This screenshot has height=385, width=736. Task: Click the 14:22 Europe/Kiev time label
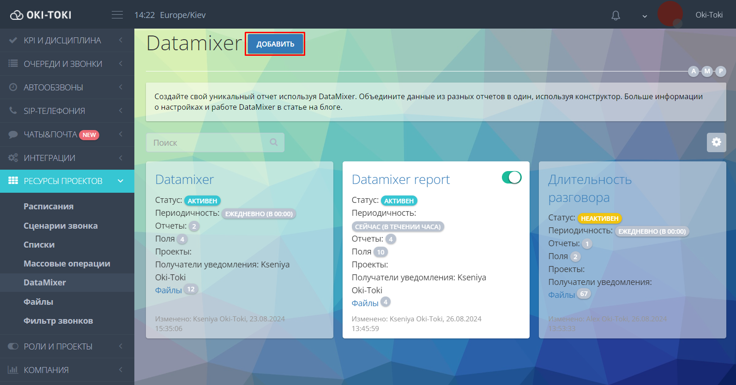tap(170, 15)
